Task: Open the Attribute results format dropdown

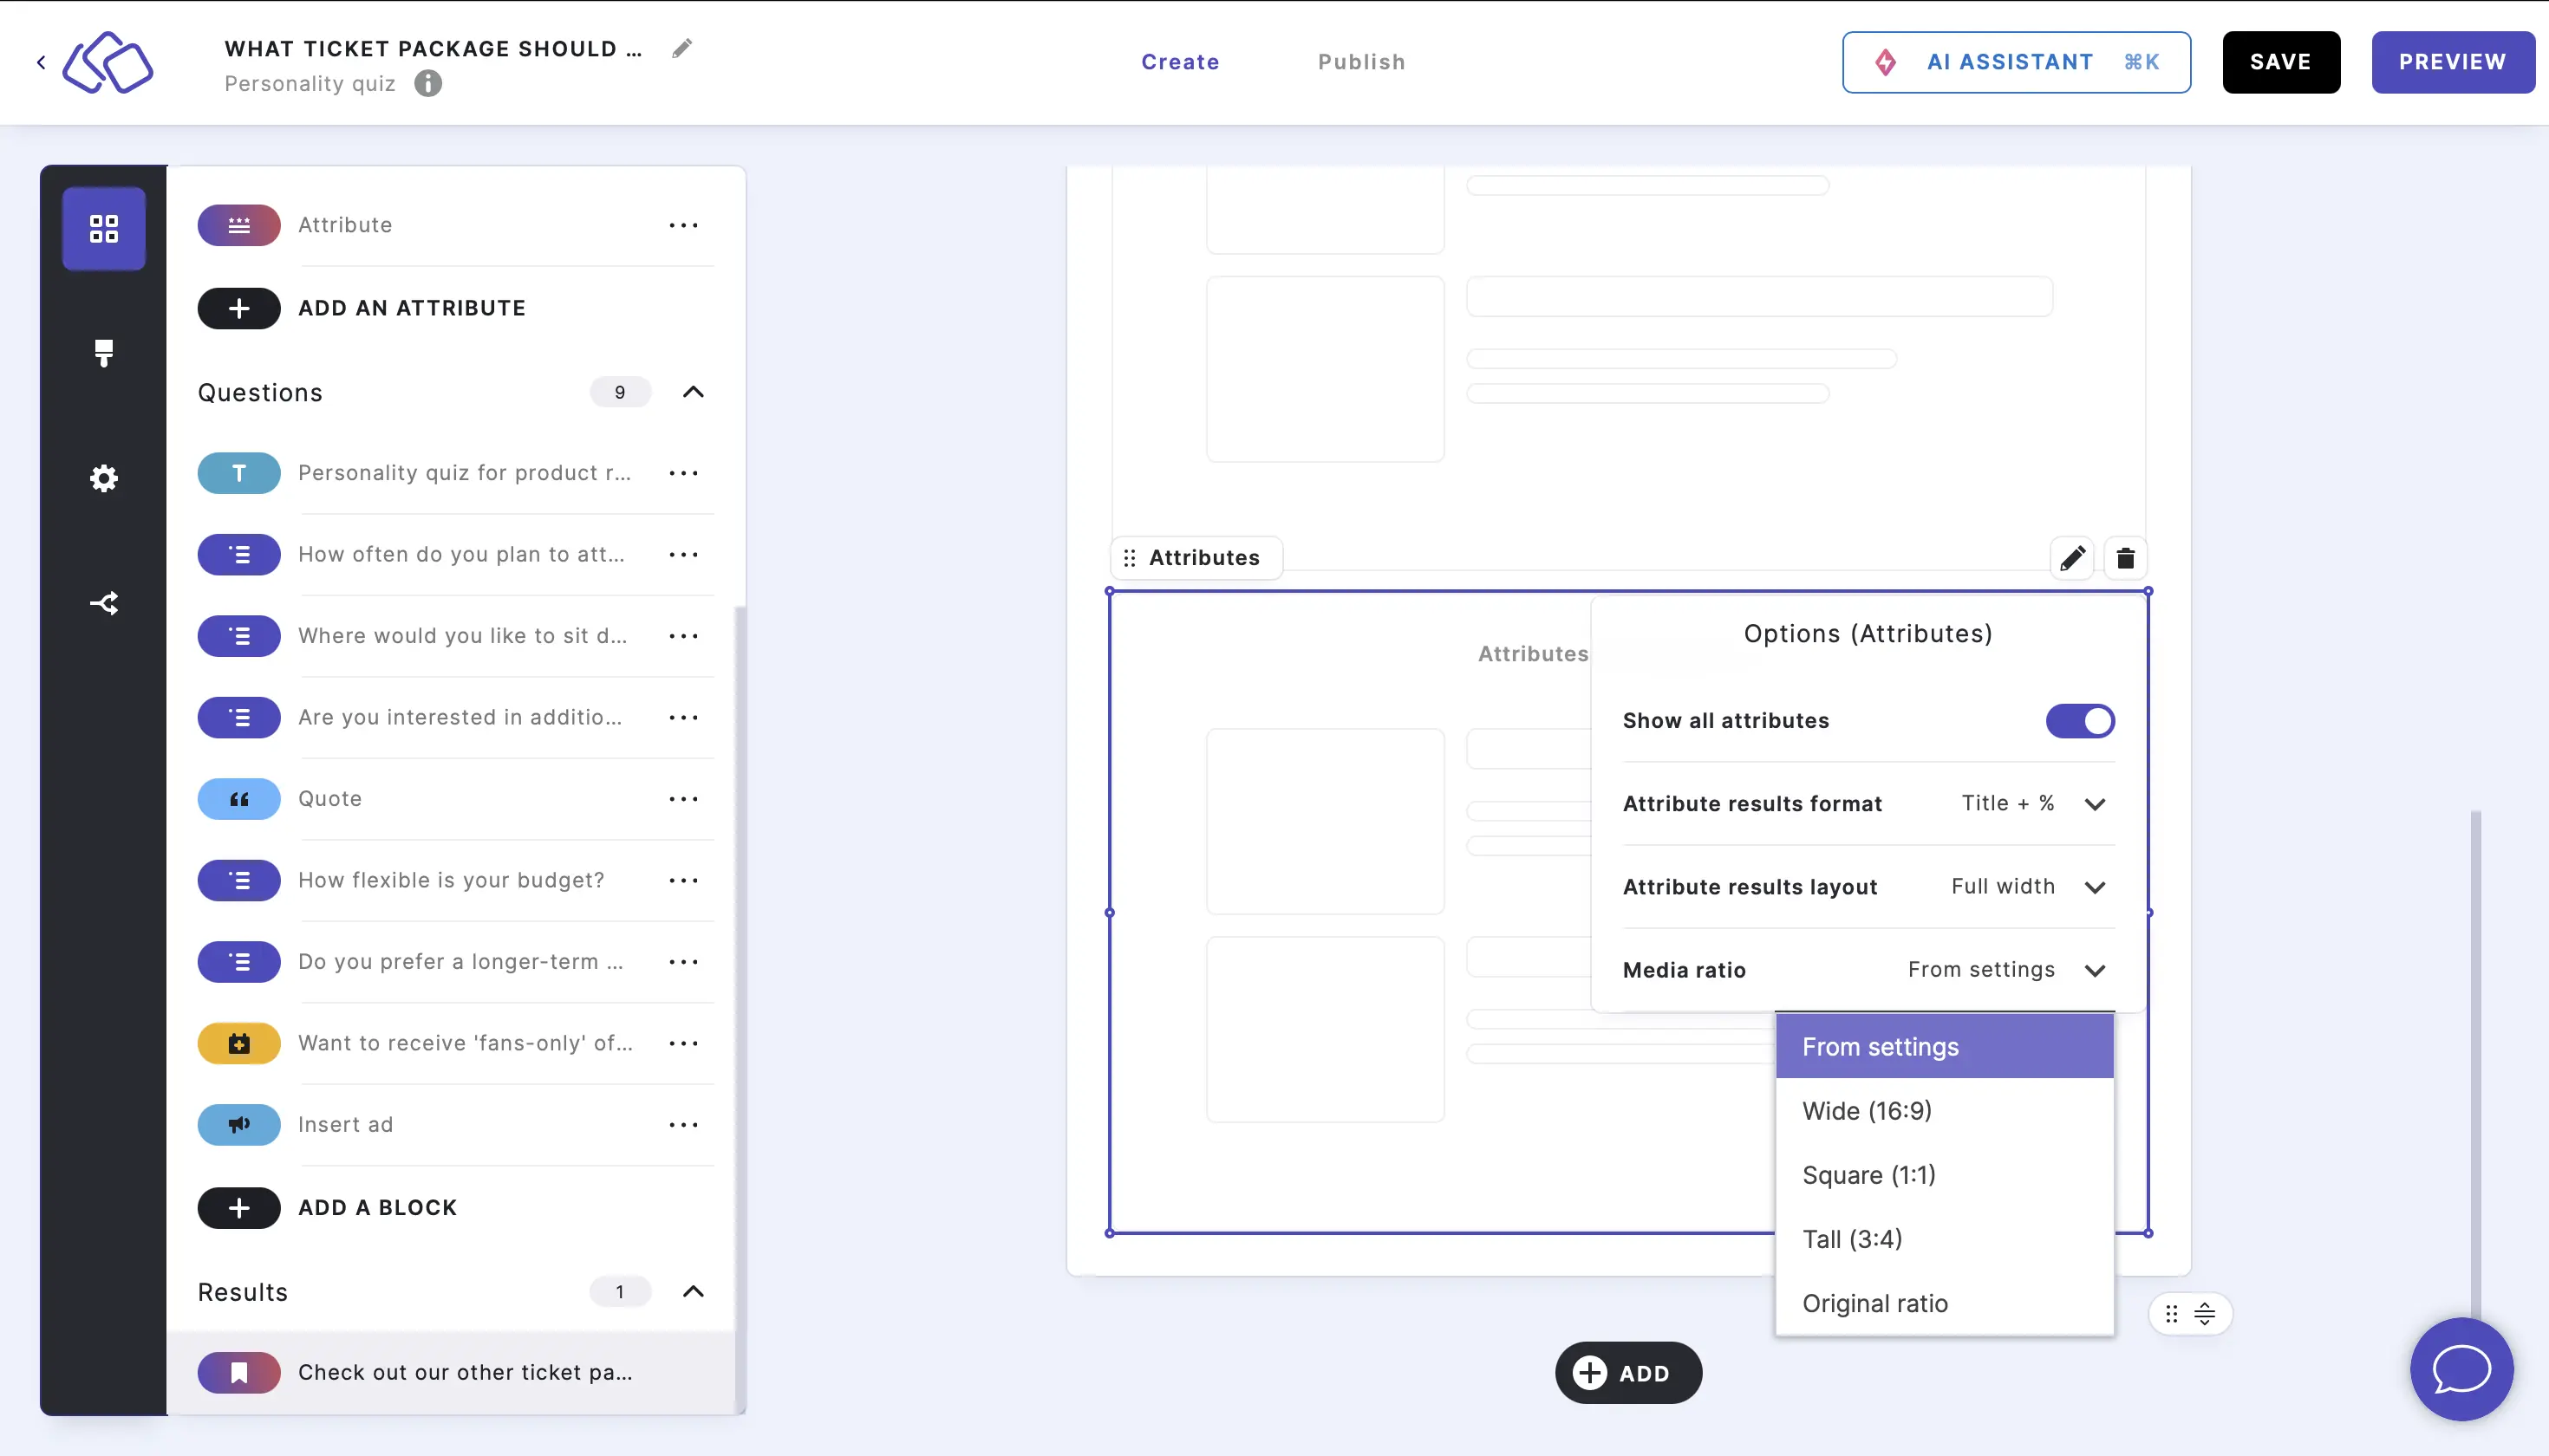Action: (2022, 803)
